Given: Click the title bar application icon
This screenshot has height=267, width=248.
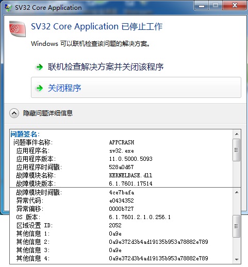Looking at the screenshot, I should pos(8,8).
